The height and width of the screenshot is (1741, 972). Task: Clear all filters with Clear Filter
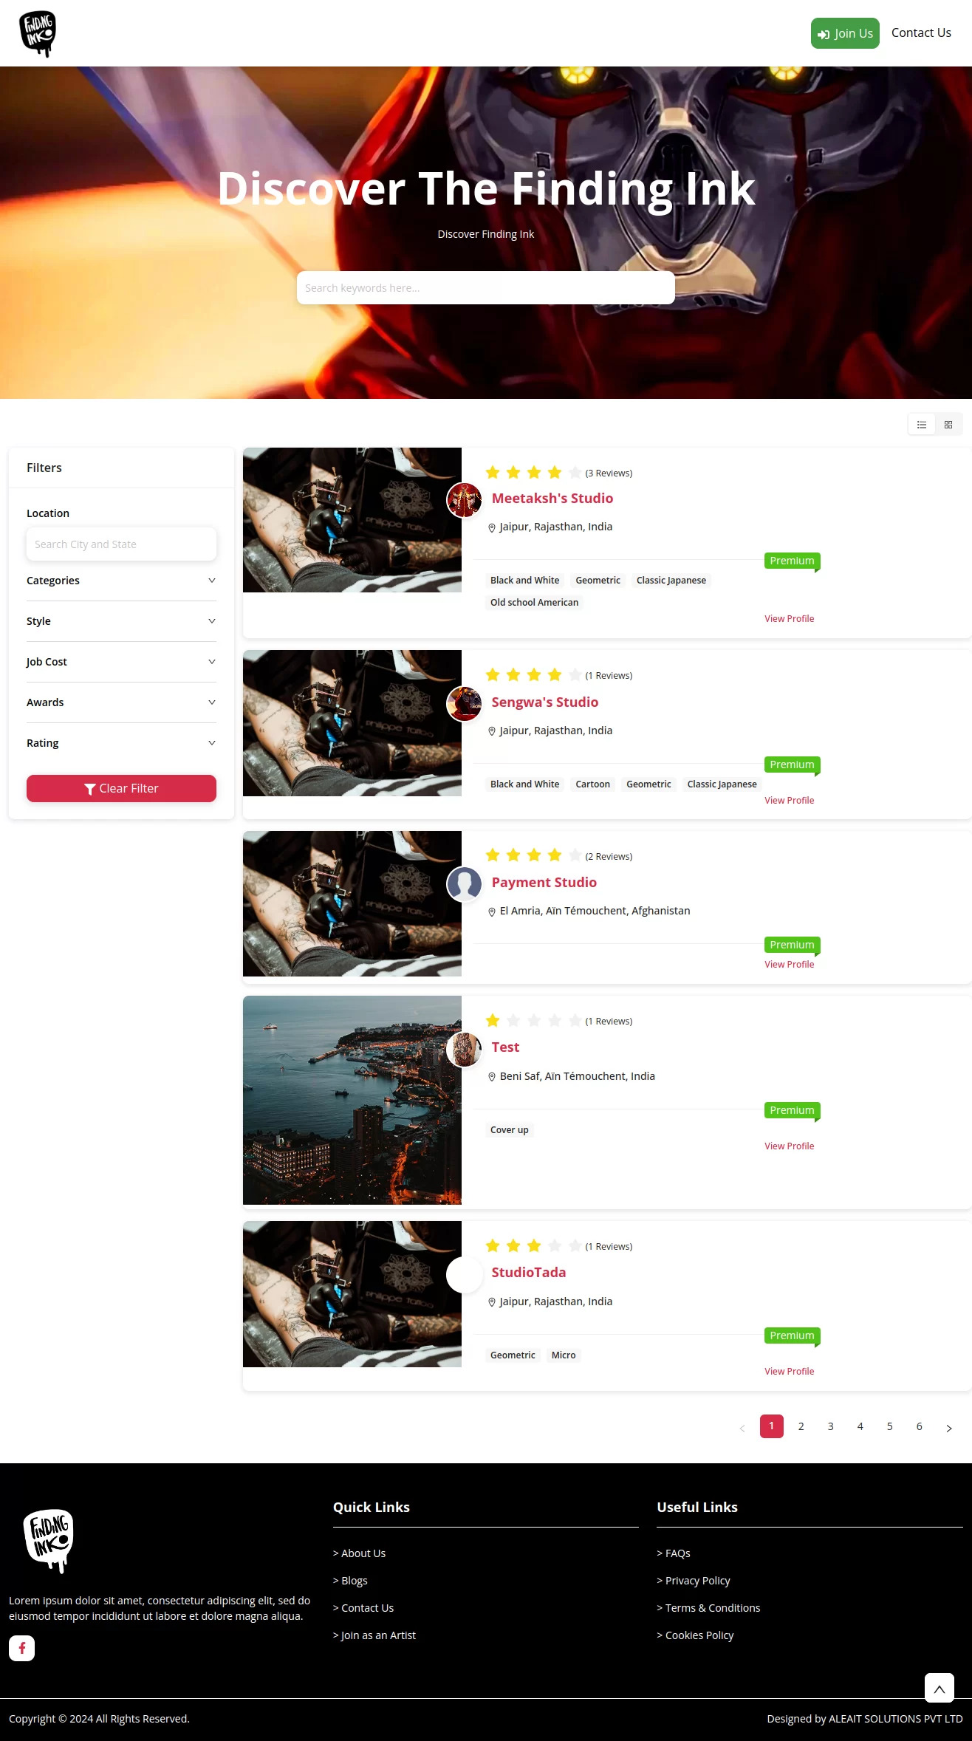[121, 788]
